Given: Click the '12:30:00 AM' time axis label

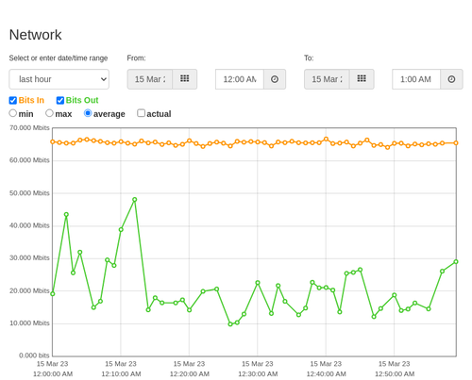Looking at the screenshot, I should [x=258, y=374].
